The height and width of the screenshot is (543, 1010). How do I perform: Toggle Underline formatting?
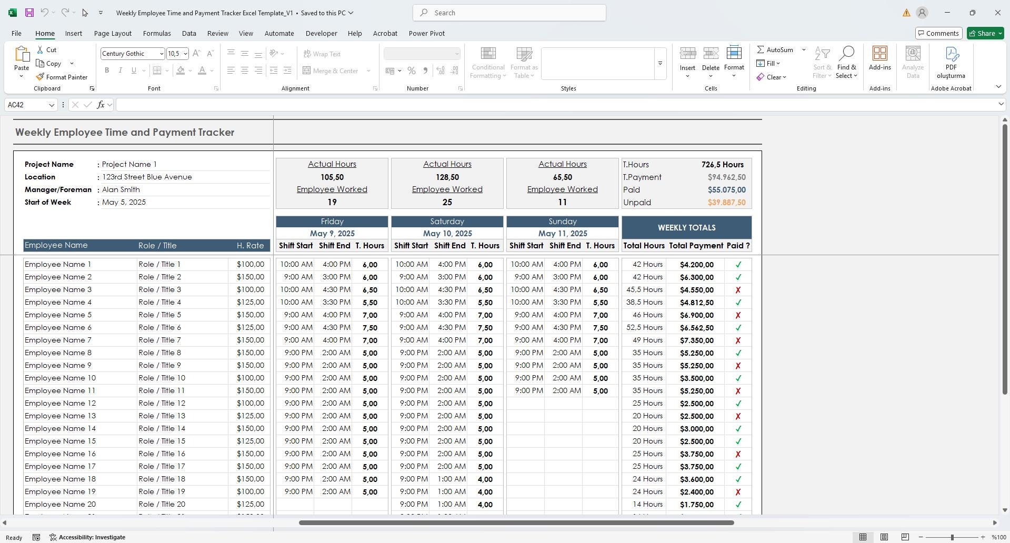134,71
